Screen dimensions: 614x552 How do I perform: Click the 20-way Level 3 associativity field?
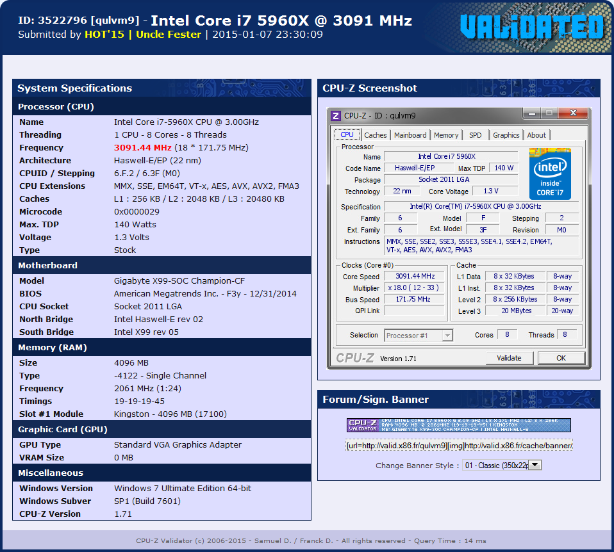click(x=562, y=311)
